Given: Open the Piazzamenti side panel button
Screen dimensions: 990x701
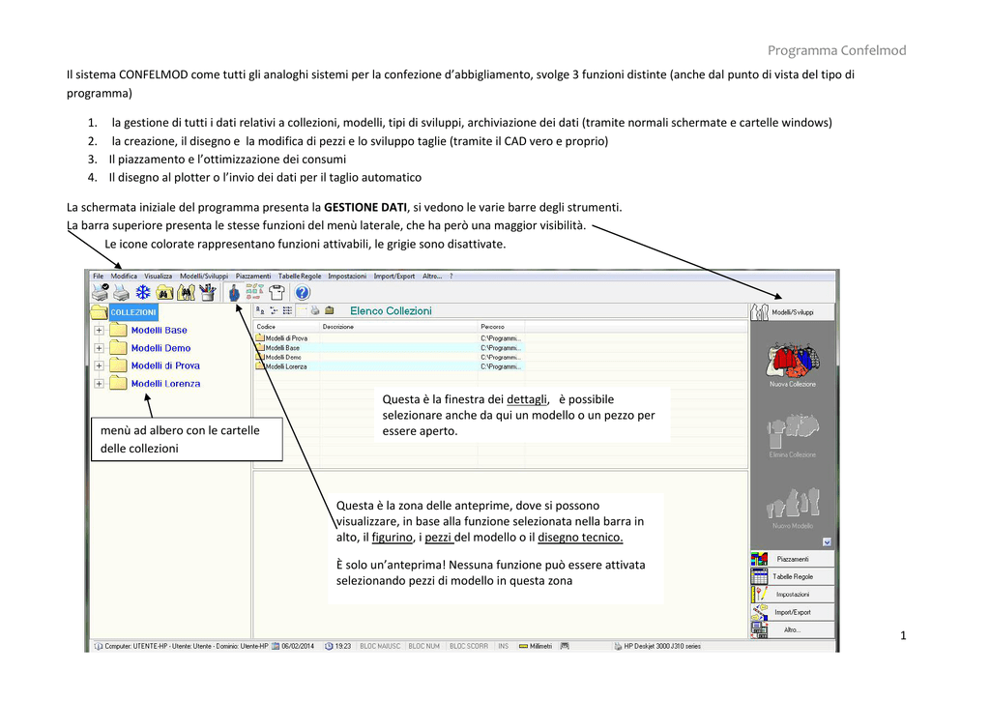Looking at the screenshot, I should click(x=792, y=559).
